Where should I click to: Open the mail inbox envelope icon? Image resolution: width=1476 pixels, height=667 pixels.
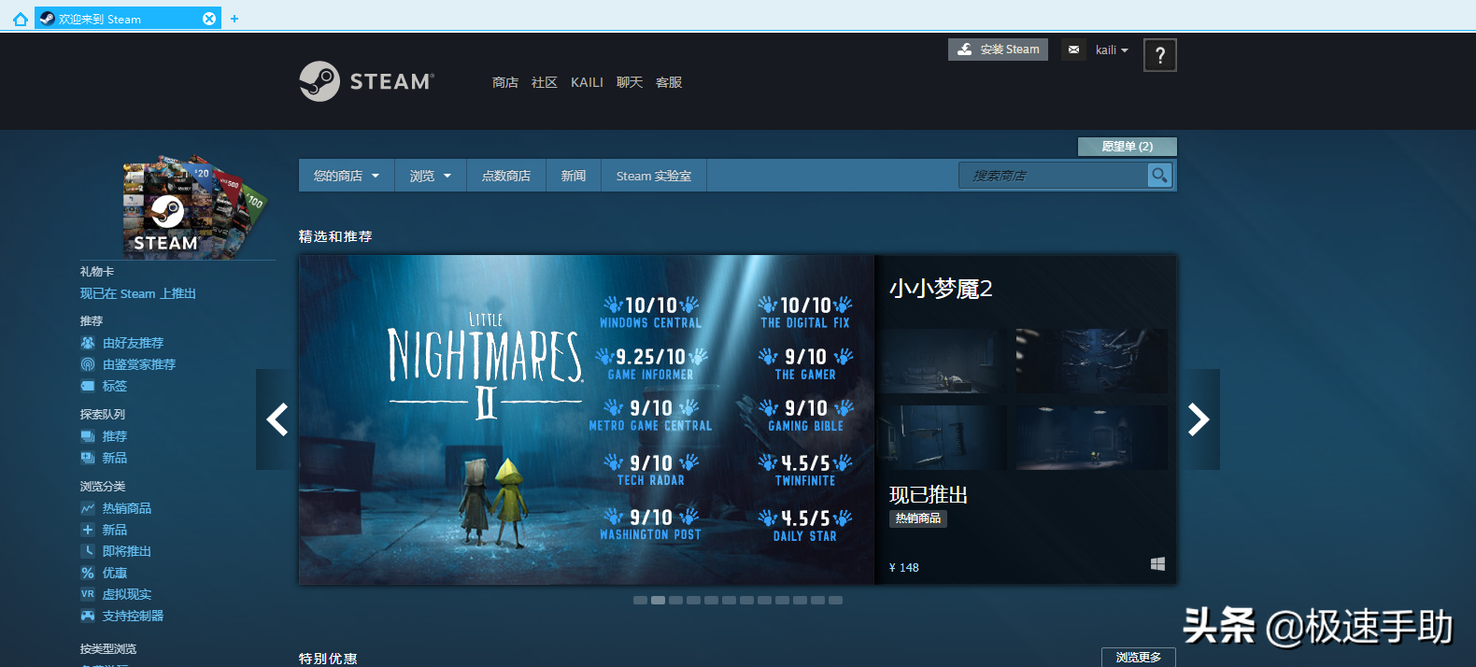1073,50
